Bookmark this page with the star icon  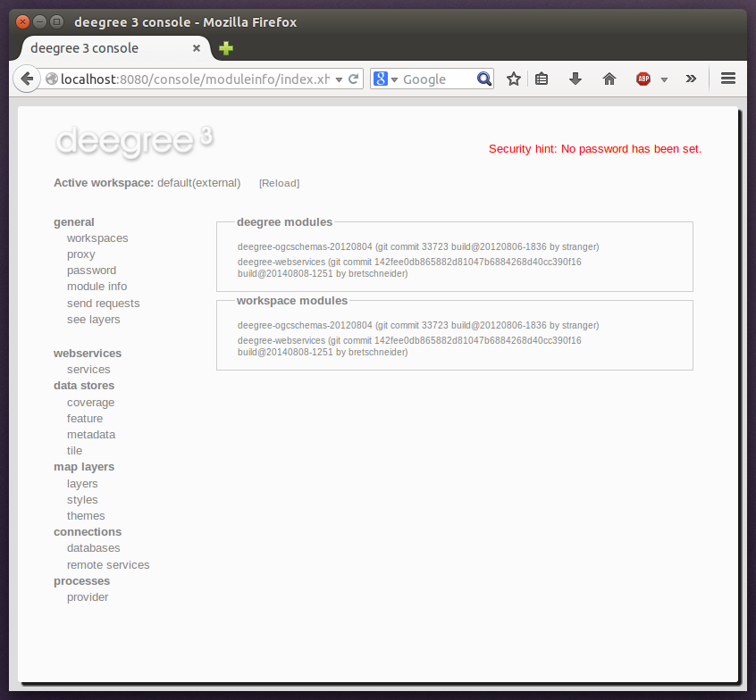(x=514, y=79)
